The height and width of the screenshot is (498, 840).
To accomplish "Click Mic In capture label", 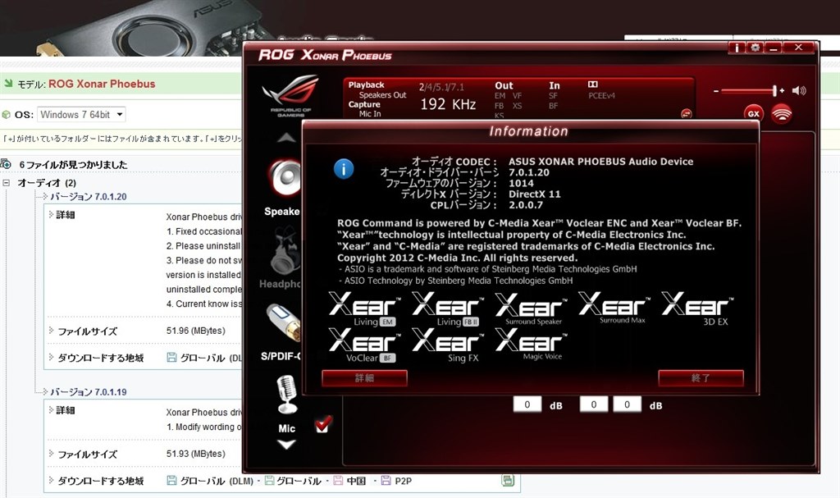I will click(370, 114).
